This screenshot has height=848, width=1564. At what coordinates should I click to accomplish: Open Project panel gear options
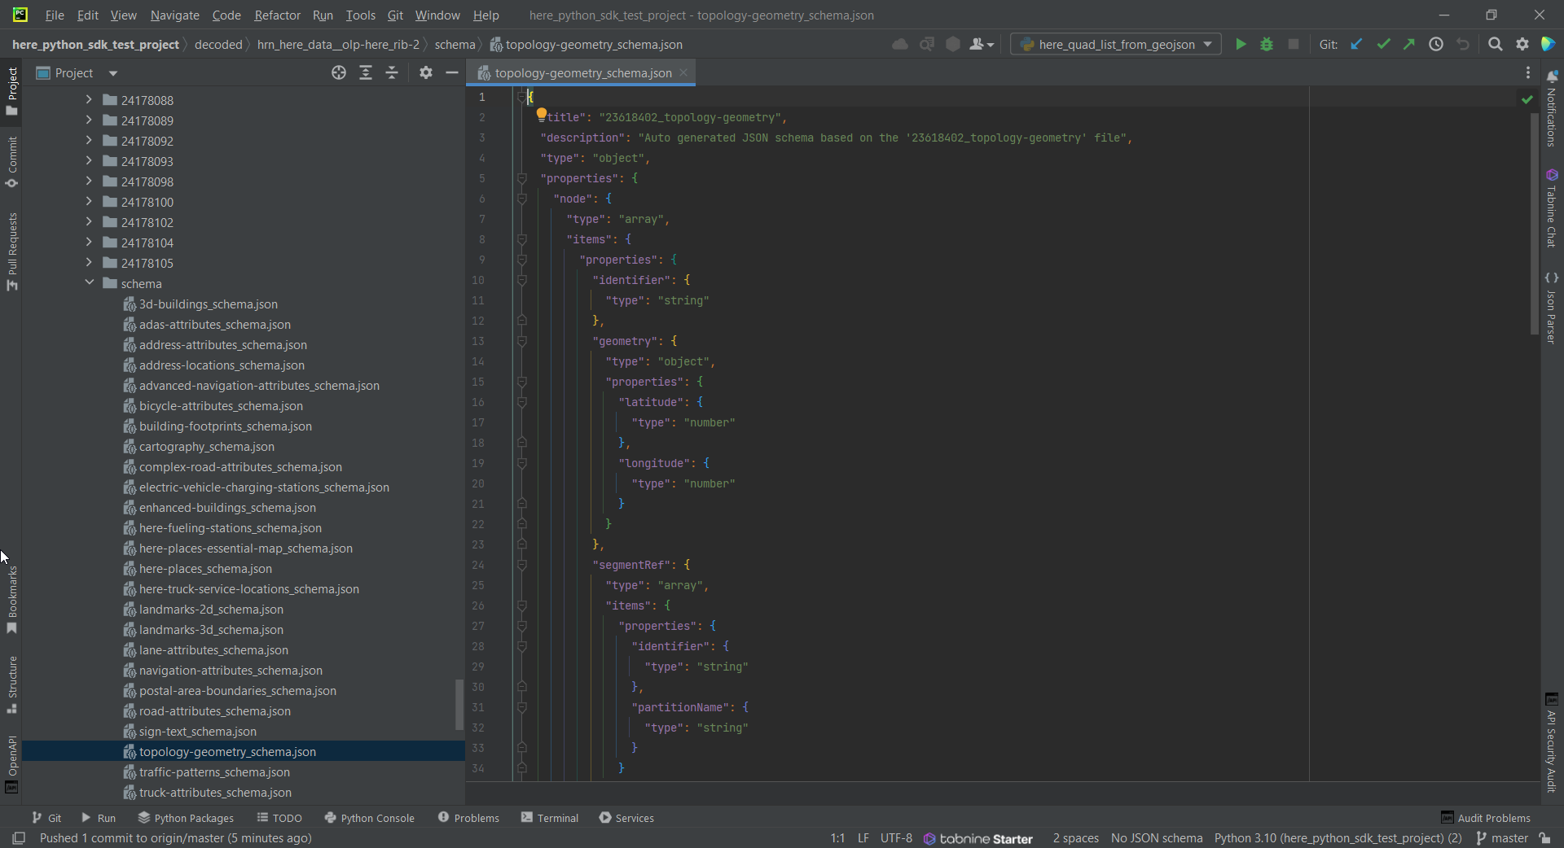coord(425,73)
